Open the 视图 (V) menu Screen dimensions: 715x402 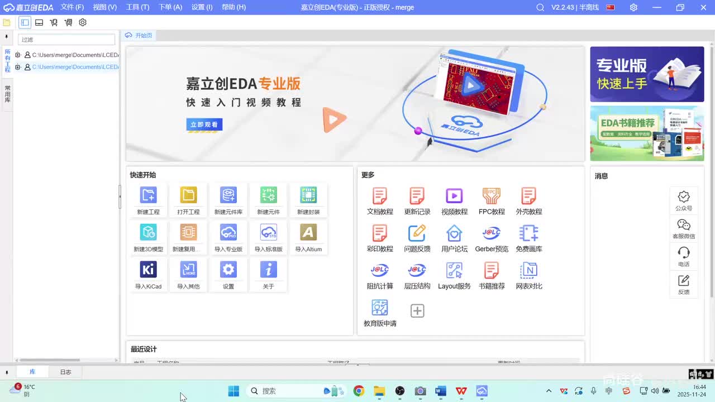coord(104,7)
